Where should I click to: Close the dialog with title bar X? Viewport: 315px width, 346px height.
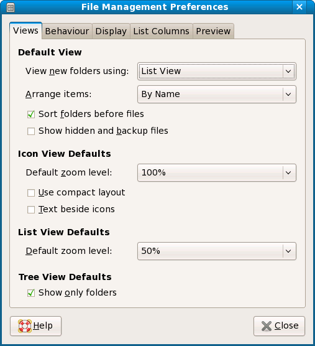click(299, 7)
